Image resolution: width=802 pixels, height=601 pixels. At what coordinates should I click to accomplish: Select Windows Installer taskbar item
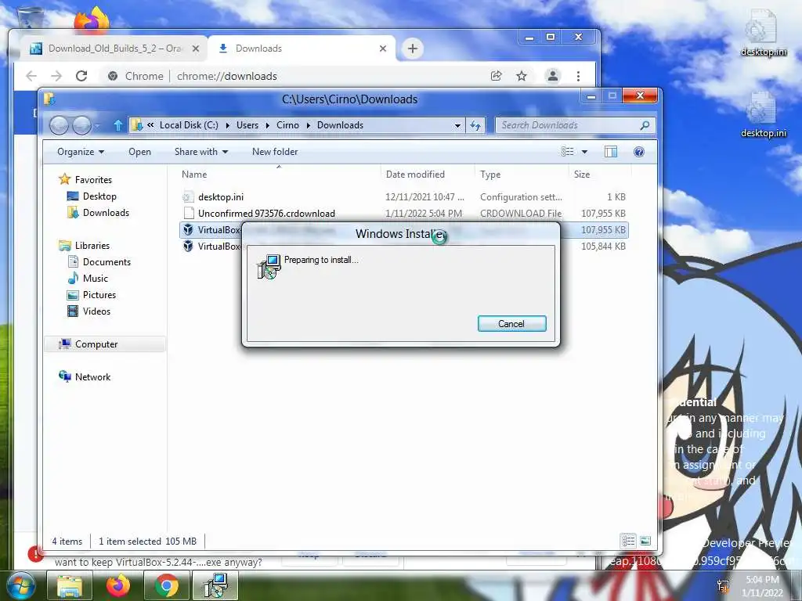coord(215,585)
